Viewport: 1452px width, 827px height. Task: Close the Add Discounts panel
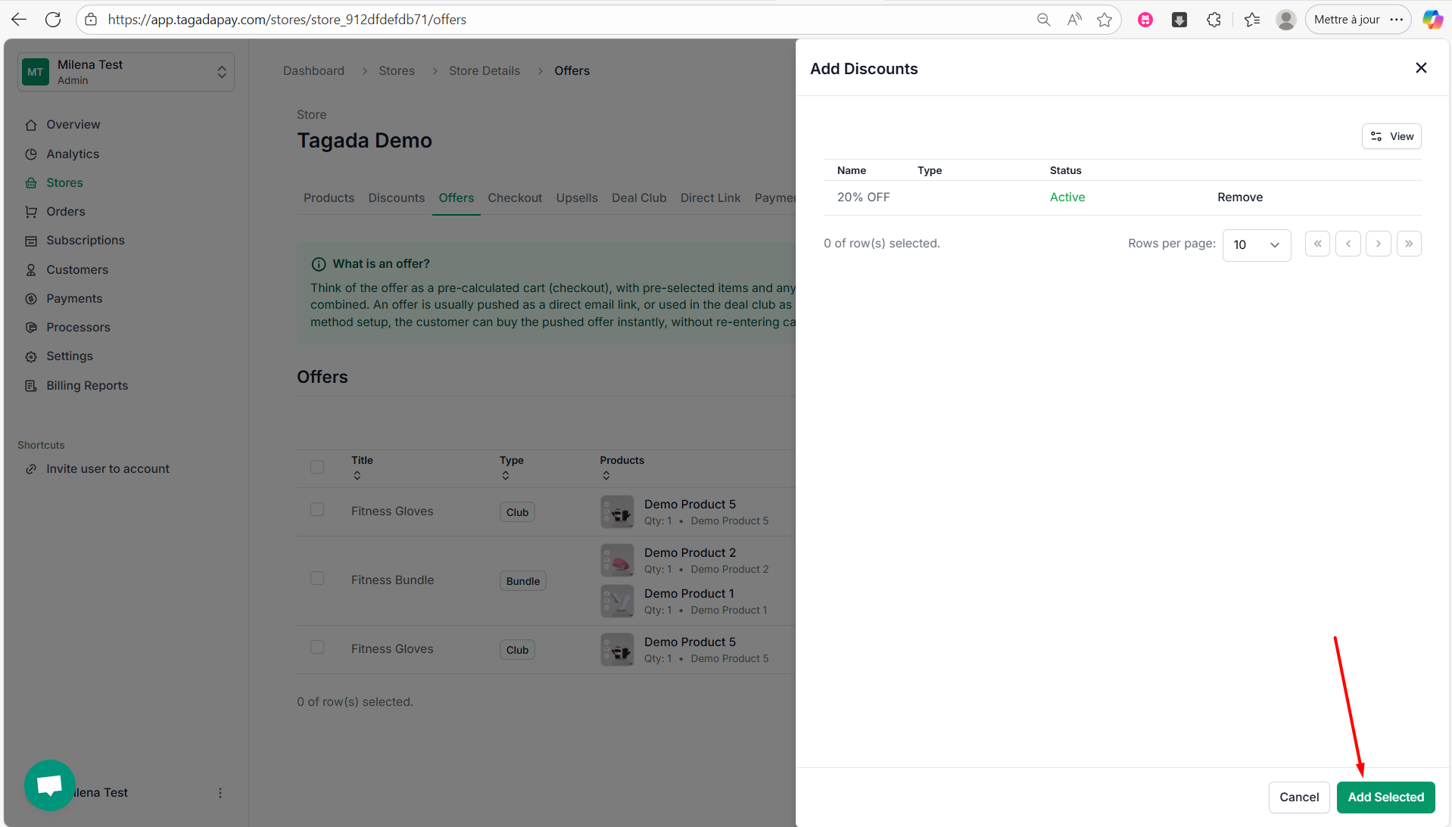pyautogui.click(x=1421, y=68)
